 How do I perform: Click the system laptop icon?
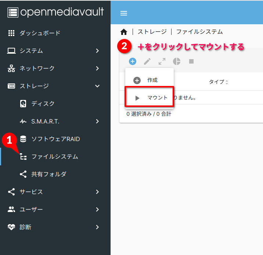click(11, 51)
